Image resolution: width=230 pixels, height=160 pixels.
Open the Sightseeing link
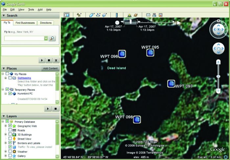tap(24, 78)
